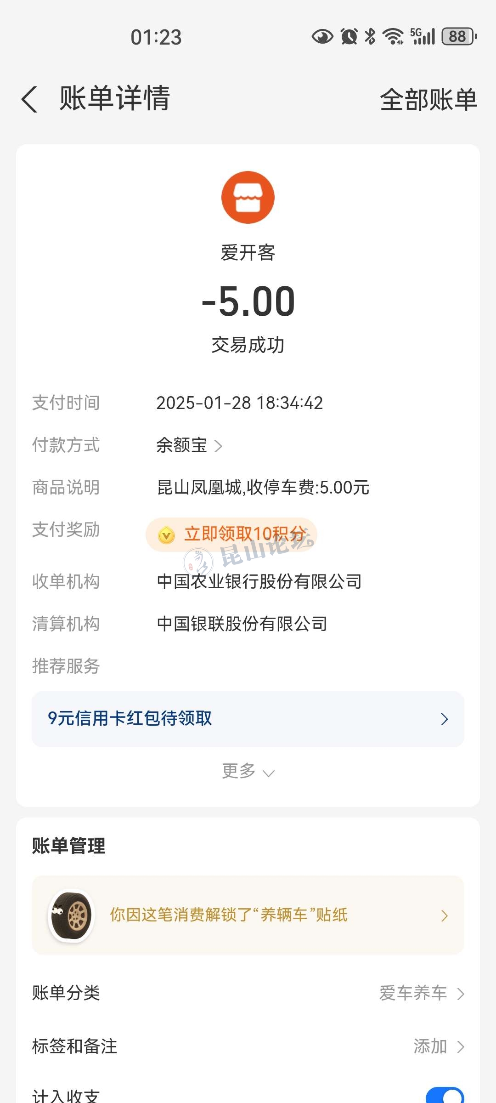Tap the alarm icon in status bar
The width and height of the screenshot is (496, 1103).
349,36
